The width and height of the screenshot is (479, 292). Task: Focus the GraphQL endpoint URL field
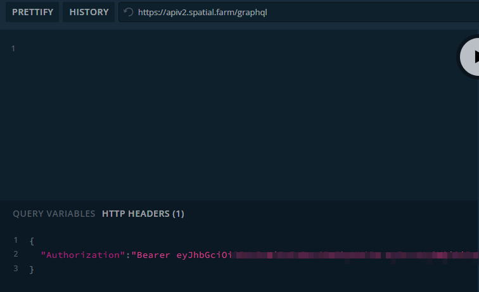click(x=285, y=12)
